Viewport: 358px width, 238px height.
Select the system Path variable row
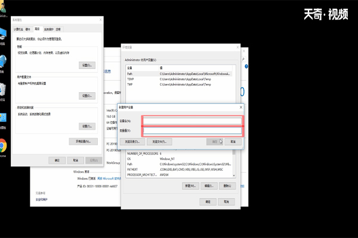179,164
